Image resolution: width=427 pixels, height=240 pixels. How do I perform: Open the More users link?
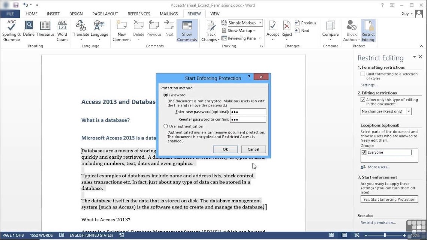[379, 167]
